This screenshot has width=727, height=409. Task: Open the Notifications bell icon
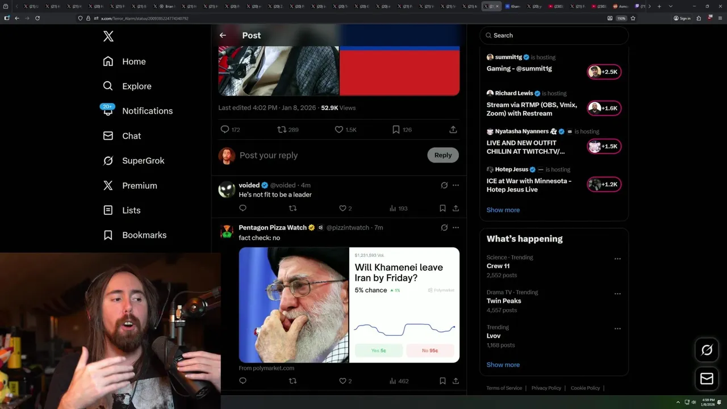click(108, 111)
